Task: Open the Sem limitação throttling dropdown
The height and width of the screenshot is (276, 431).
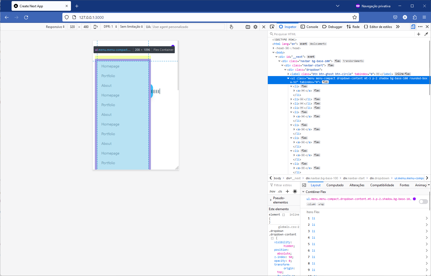Action: [x=131, y=27]
